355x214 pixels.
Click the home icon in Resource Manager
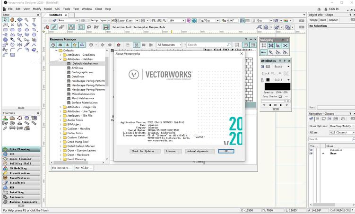click(118, 45)
